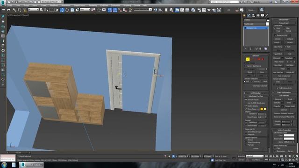This screenshot has width=299, height=168.
Task: Select Vertex sub-object level icon
Action: pos(248,59)
